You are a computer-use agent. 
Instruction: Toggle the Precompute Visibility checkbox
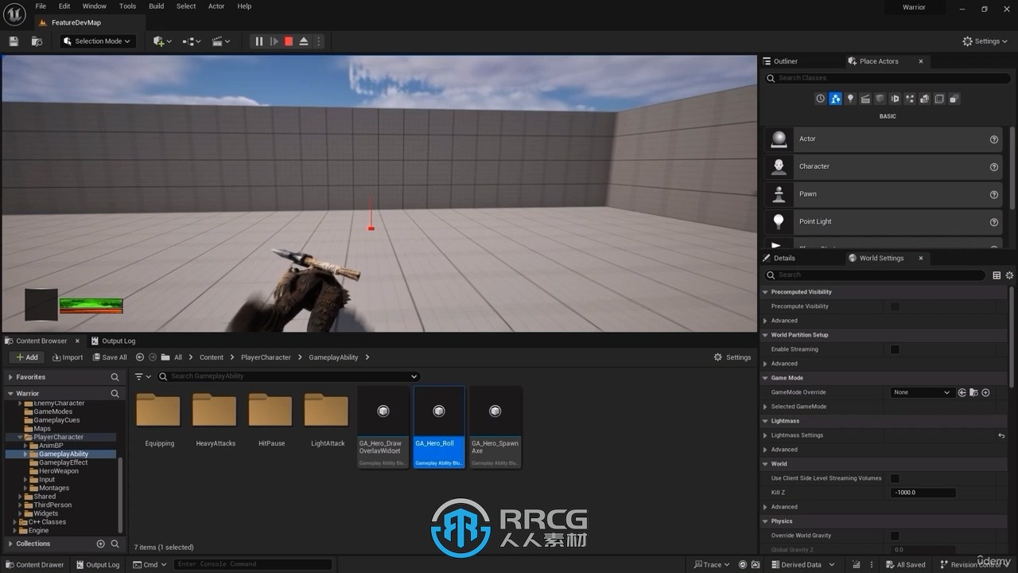(895, 306)
